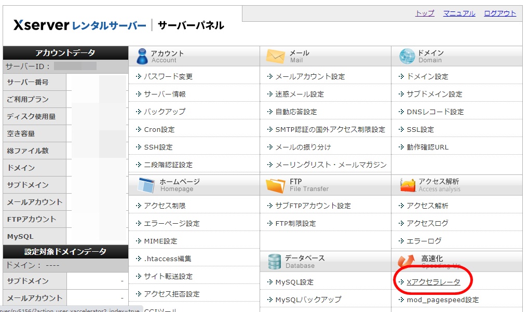Open サーバー情報 page
The height and width of the screenshot is (312, 528).
(165, 94)
